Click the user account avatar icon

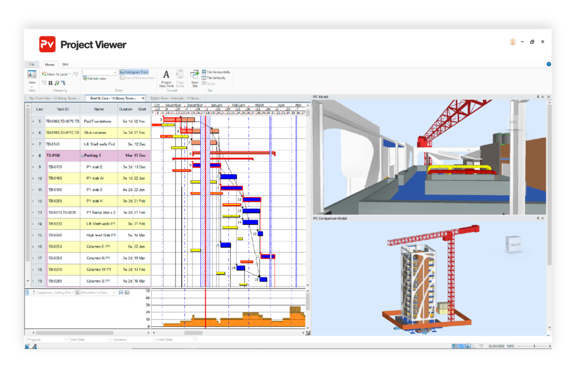pyautogui.click(x=513, y=42)
